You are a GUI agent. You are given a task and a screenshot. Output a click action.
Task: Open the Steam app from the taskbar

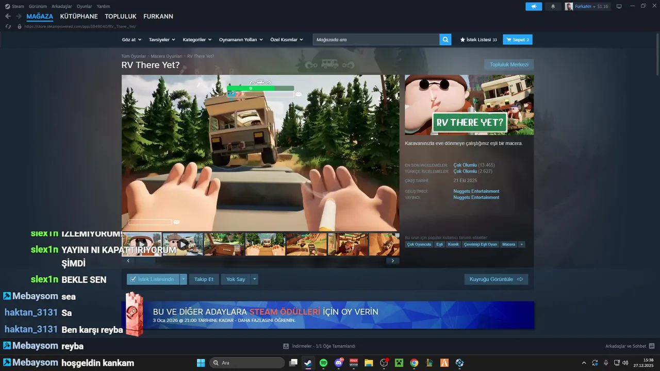click(308, 363)
